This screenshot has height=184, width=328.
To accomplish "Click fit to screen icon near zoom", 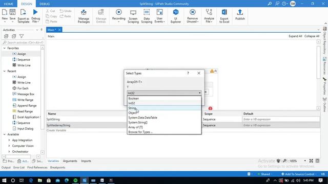I will (x=311, y=160).
